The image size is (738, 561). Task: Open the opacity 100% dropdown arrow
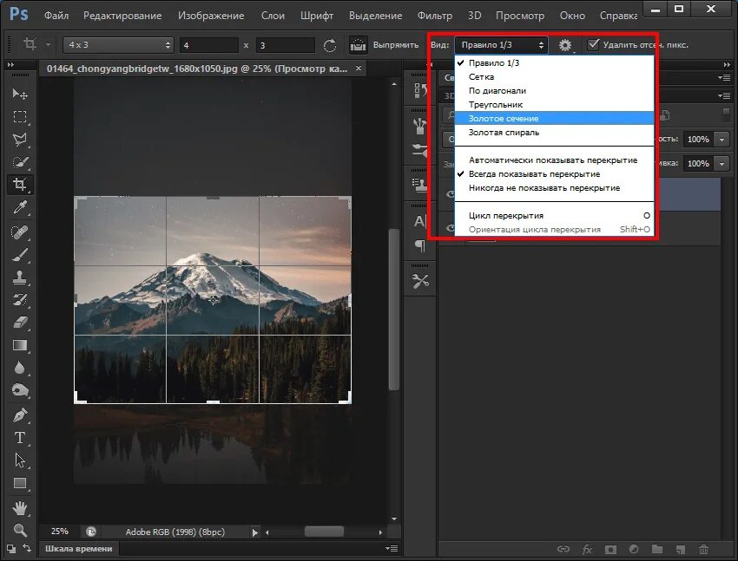pos(722,140)
